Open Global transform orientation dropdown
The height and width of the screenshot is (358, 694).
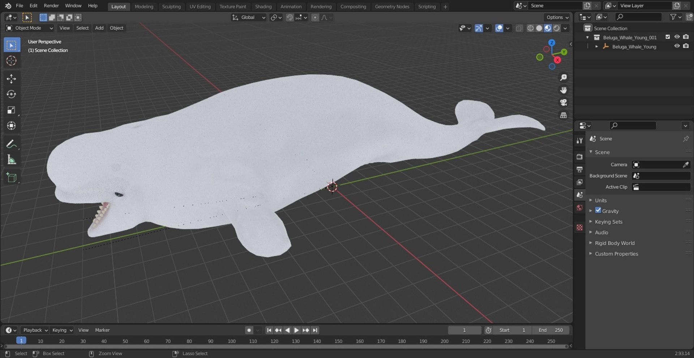pyautogui.click(x=248, y=17)
